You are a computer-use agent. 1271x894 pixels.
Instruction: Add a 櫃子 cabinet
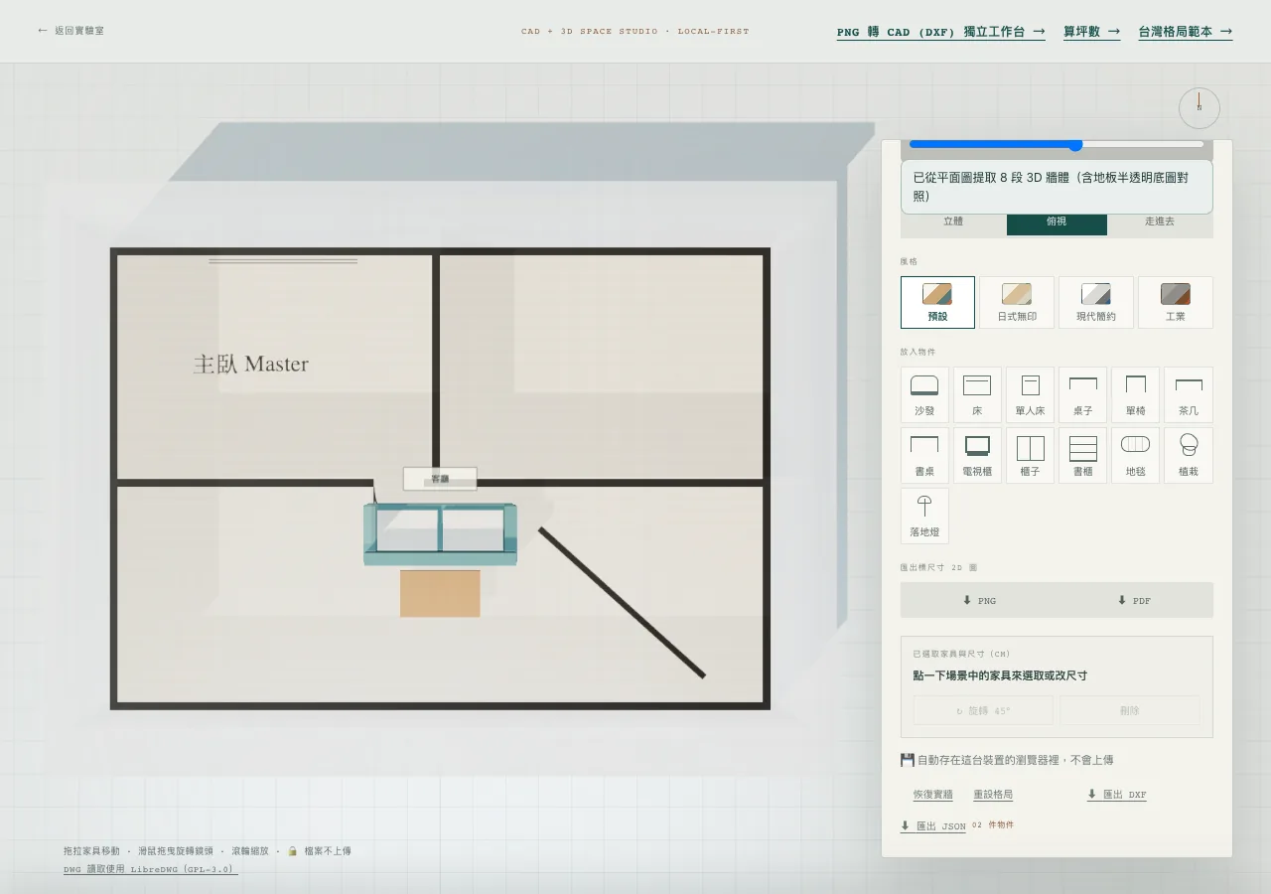click(x=1030, y=456)
